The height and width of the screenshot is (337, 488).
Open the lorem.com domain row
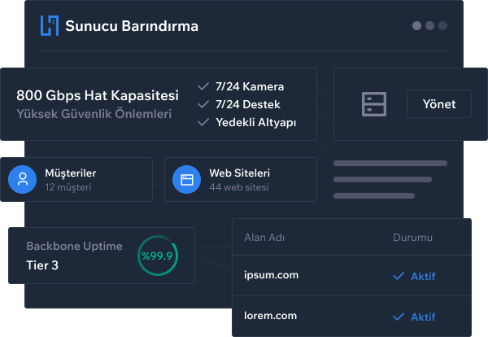(351, 316)
